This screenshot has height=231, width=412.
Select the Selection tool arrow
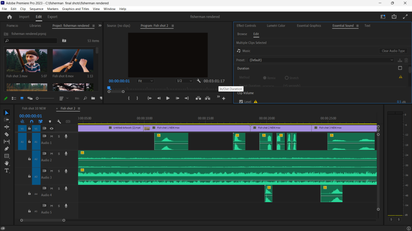pos(7,113)
